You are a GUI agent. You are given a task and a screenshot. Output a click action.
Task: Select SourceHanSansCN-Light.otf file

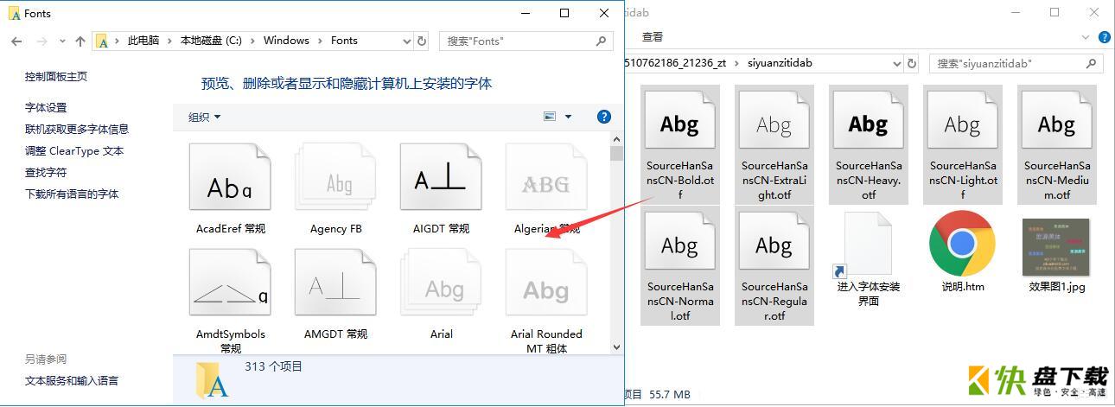click(x=962, y=143)
